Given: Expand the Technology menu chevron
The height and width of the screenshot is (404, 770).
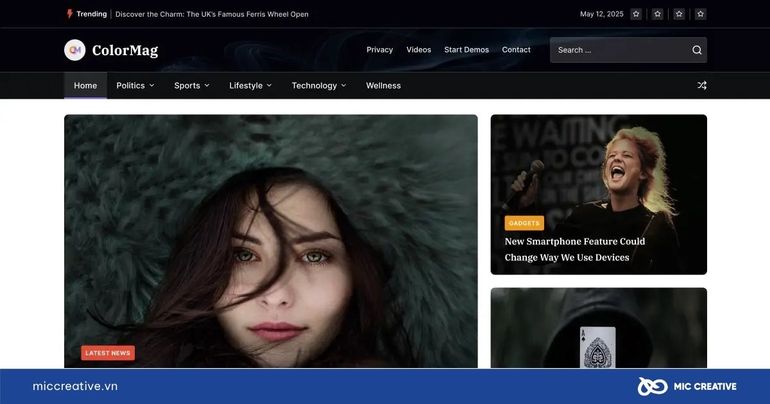Looking at the screenshot, I should tap(344, 85).
